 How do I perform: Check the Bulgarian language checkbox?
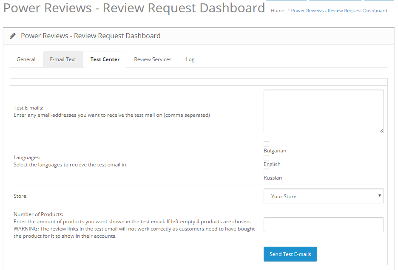click(x=266, y=144)
